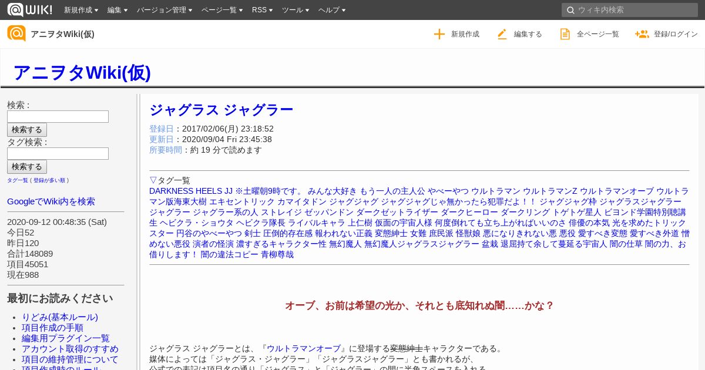Viewport: 705px width, 370px height.
Task: Open the みんな大好き tag
Action: [x=333, y=191]
